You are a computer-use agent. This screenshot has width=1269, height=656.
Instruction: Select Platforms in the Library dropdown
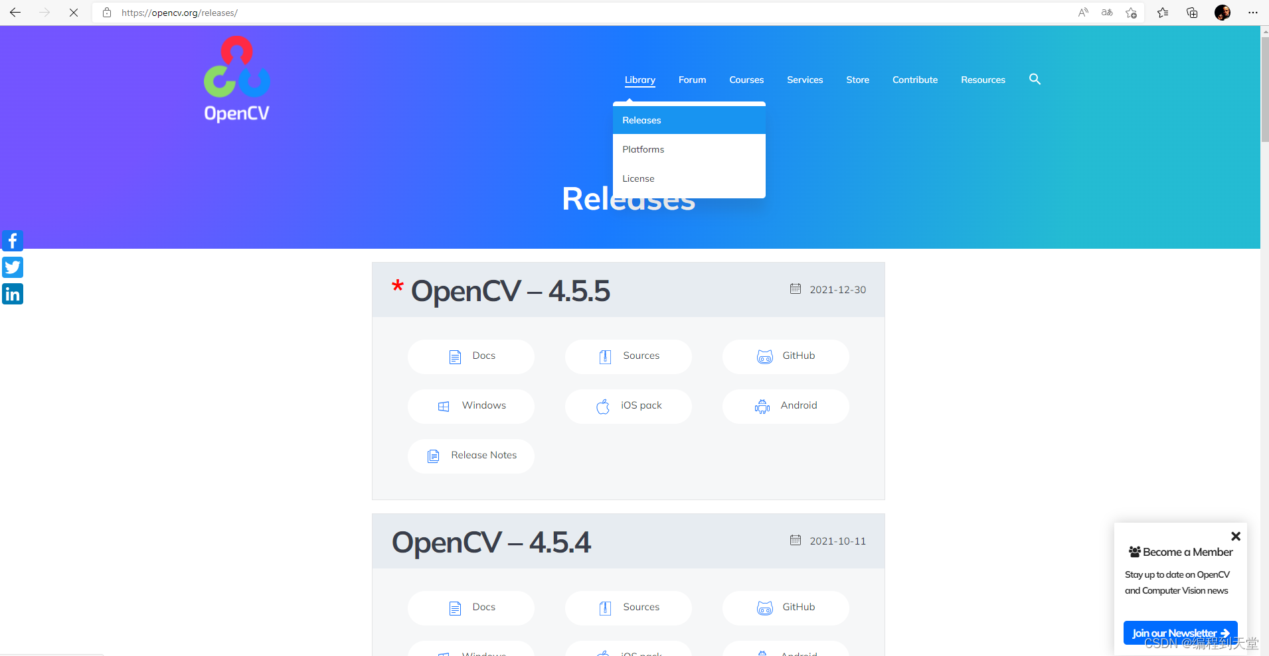[x=689, y=149]
